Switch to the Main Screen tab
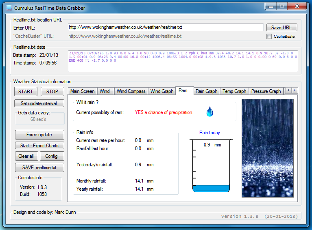Image resolution: width=312 pixels, height=230 pixels. click(83, 91)
